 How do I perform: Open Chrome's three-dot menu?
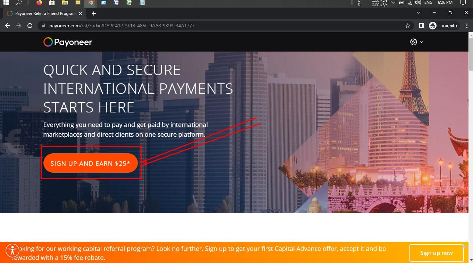[x=467, y=26]
